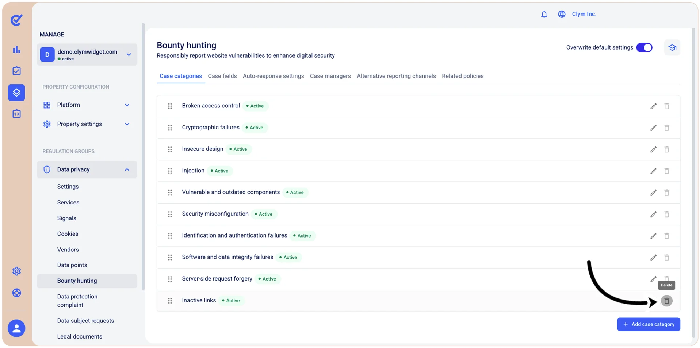Image resolution: width=700 pixels, height=348 pixels.
Task: Expand the demo.clymwidget.com property selector
Action: pos(87,55)
